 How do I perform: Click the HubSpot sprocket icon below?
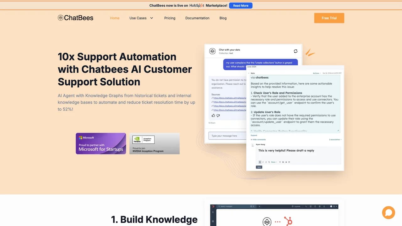click(288, 221)
